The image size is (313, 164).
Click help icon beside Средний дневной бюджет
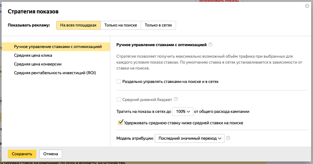click(x=176, y=99)
